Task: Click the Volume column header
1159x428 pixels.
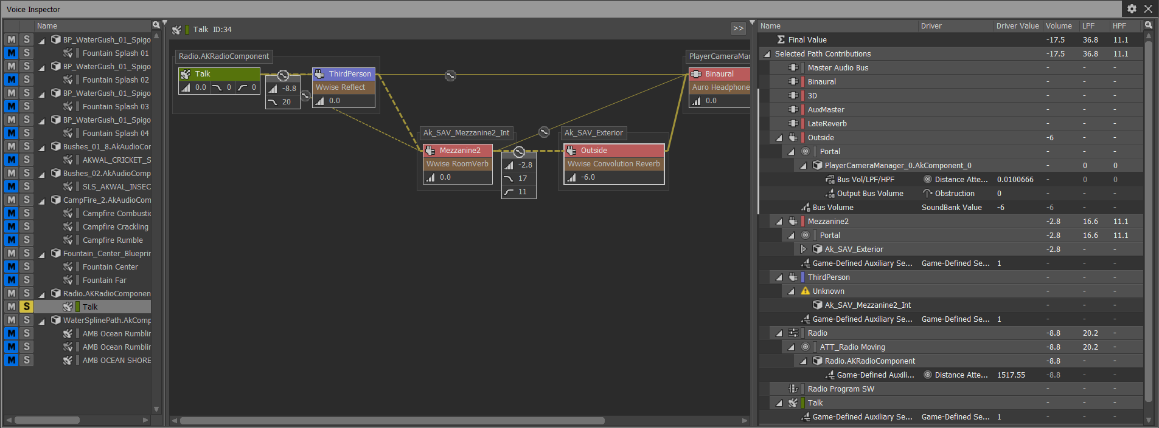Action: pos(1059,26)
